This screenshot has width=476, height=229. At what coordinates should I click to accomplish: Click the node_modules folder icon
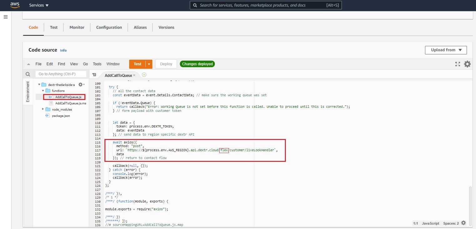[48, 109]
